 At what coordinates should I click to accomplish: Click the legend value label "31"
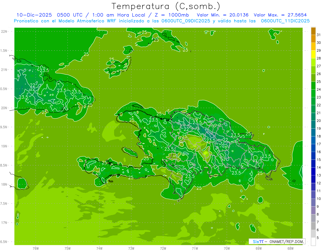[319, 35]
